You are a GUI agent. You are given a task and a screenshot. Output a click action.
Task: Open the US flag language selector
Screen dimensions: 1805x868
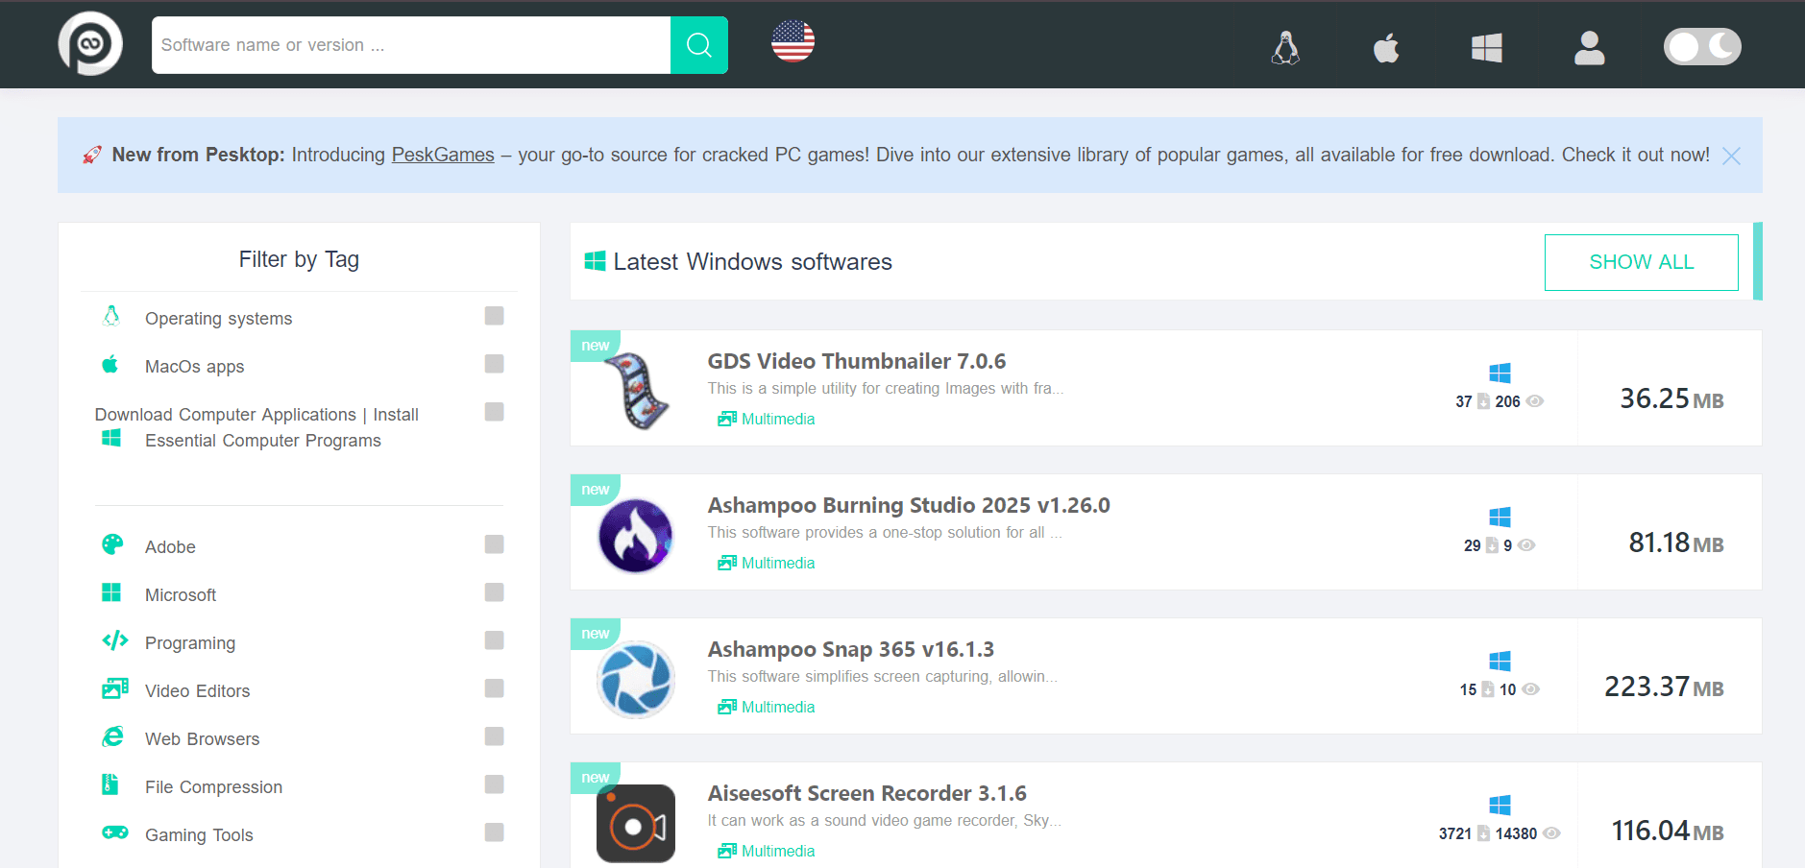click(x=793, y=41)
